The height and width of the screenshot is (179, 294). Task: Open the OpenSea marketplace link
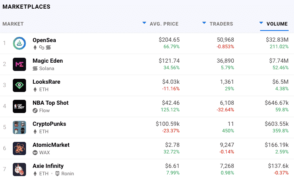[44, 40]
